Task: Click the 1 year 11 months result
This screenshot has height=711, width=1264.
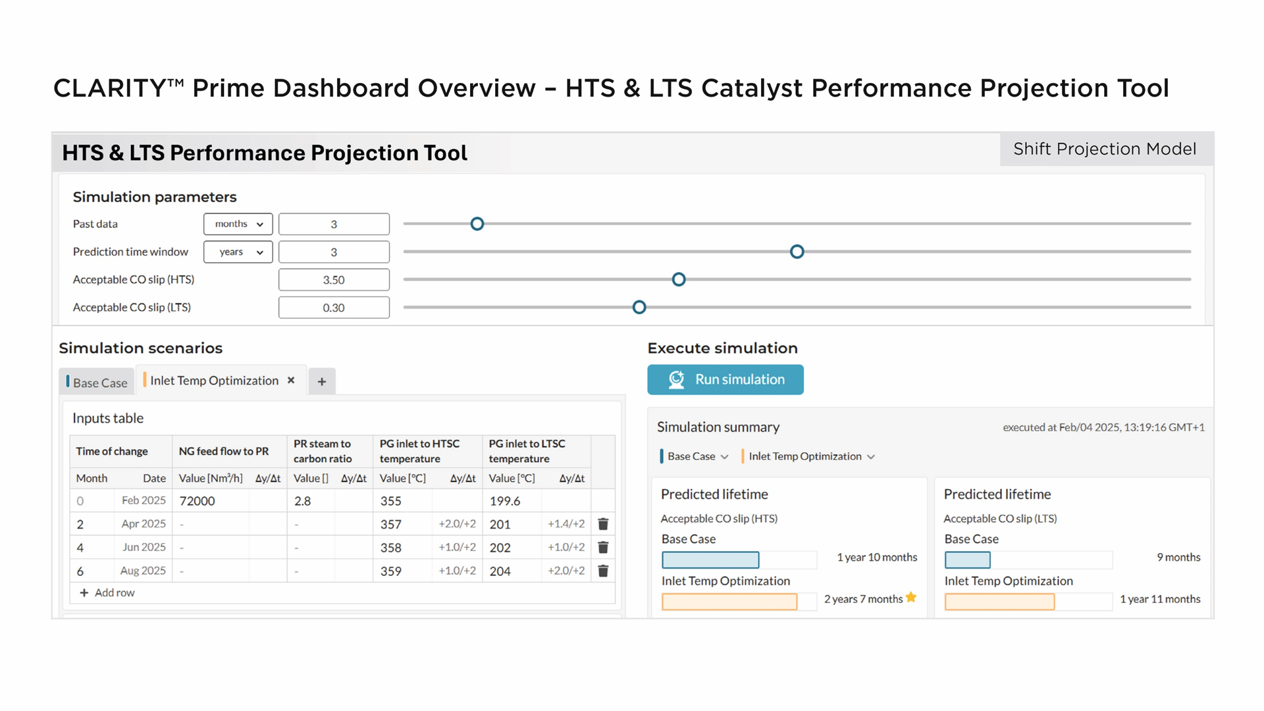Action: point(1160,599)
